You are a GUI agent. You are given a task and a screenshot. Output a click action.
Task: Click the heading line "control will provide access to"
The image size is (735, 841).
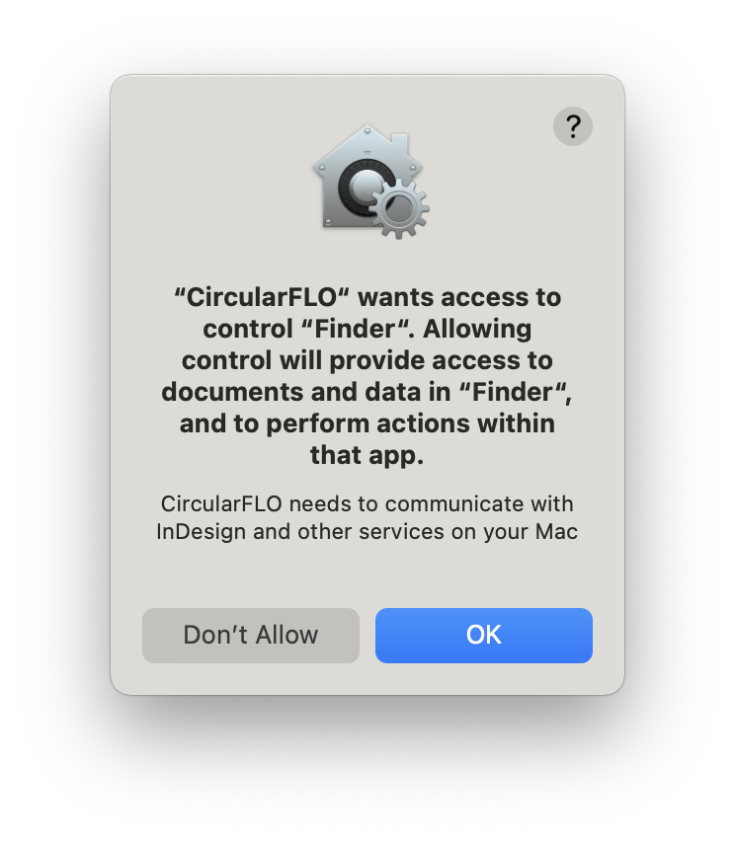click(367, 360)
